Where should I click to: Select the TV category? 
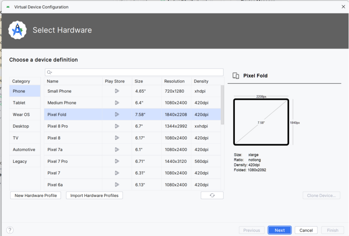pos(25,138)
